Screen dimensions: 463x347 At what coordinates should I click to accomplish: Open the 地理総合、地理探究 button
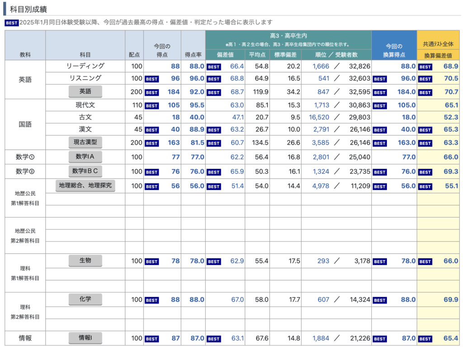pos(85,186)
